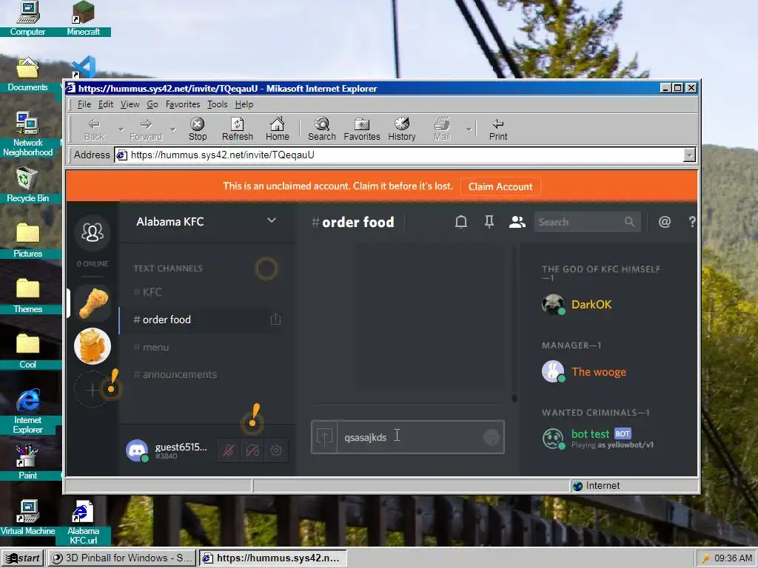This screenshot has width=758, height=568.
Task: Open Alabama KFC.url desktop shortcut
Action: 83,523
